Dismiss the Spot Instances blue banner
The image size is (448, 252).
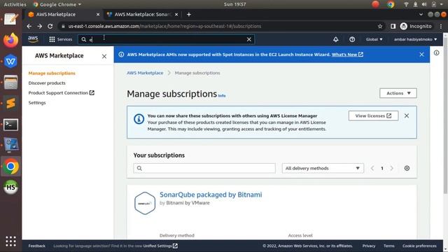pyautogui.click(x=421, y=55)
